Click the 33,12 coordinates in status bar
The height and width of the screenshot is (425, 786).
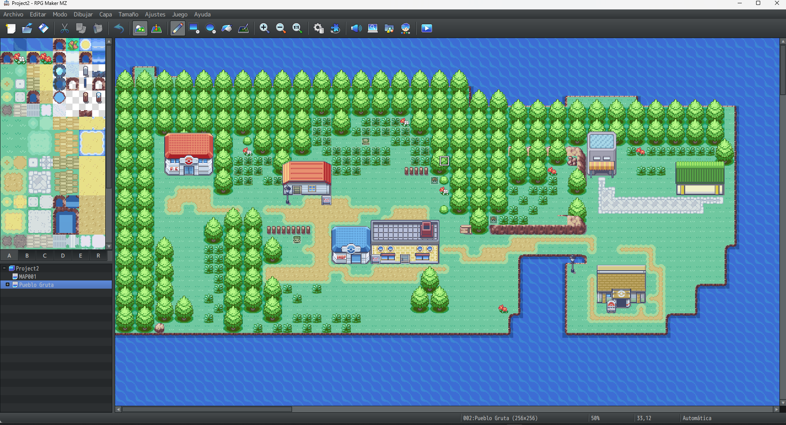644,418
